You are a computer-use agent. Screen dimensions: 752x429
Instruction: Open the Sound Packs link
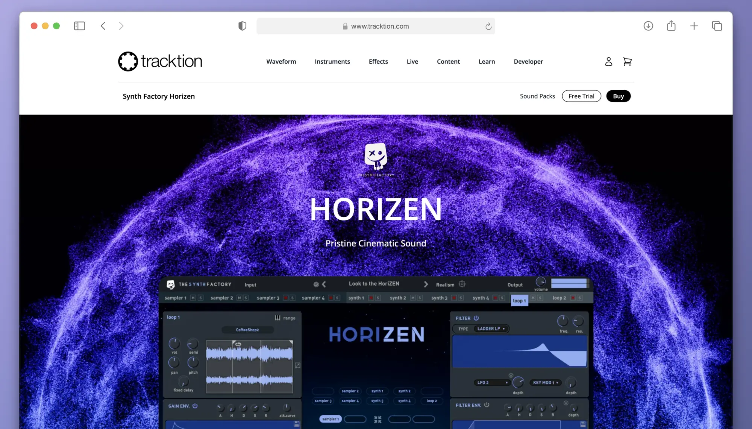537,96
